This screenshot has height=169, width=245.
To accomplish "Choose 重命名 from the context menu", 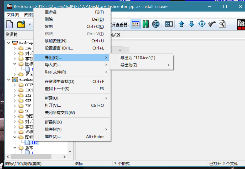I will coord(72,12).
